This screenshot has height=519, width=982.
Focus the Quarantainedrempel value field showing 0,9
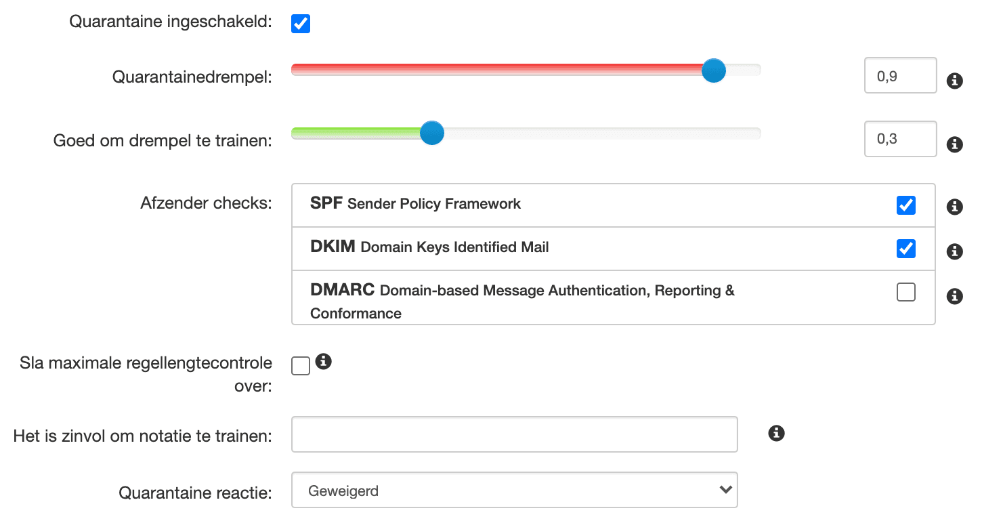pos(900,76)
